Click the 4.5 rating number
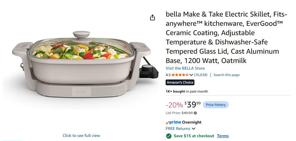Viewport: 296px width, 141px height. coord(168,75)
